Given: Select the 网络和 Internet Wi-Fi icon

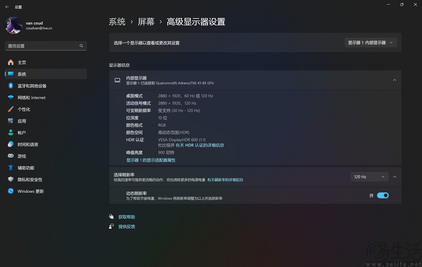Looking at the screenshot, I should click(x=10, y=98).
